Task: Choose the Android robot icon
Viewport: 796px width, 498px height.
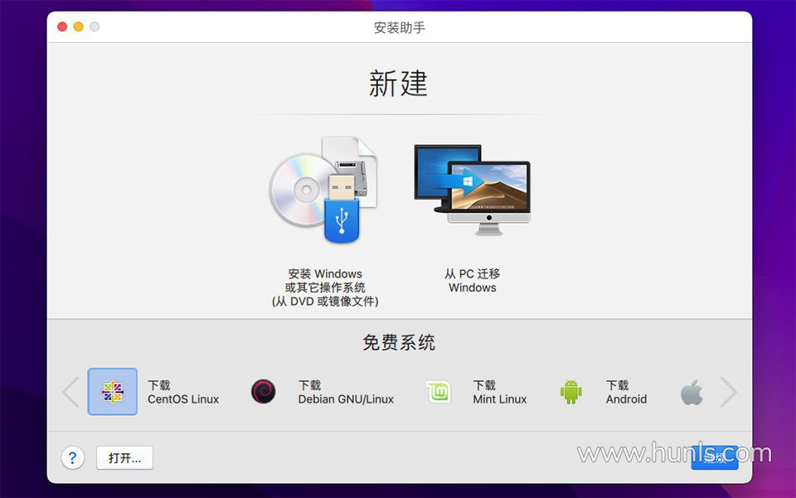Action: (571, 391)
